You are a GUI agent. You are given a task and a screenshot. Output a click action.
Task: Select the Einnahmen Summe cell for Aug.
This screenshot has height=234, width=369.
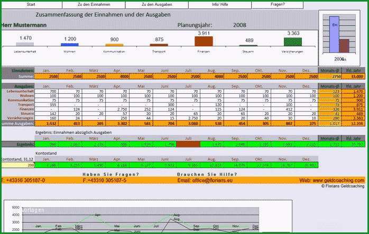pyautogui.click(x=212, y=76)
